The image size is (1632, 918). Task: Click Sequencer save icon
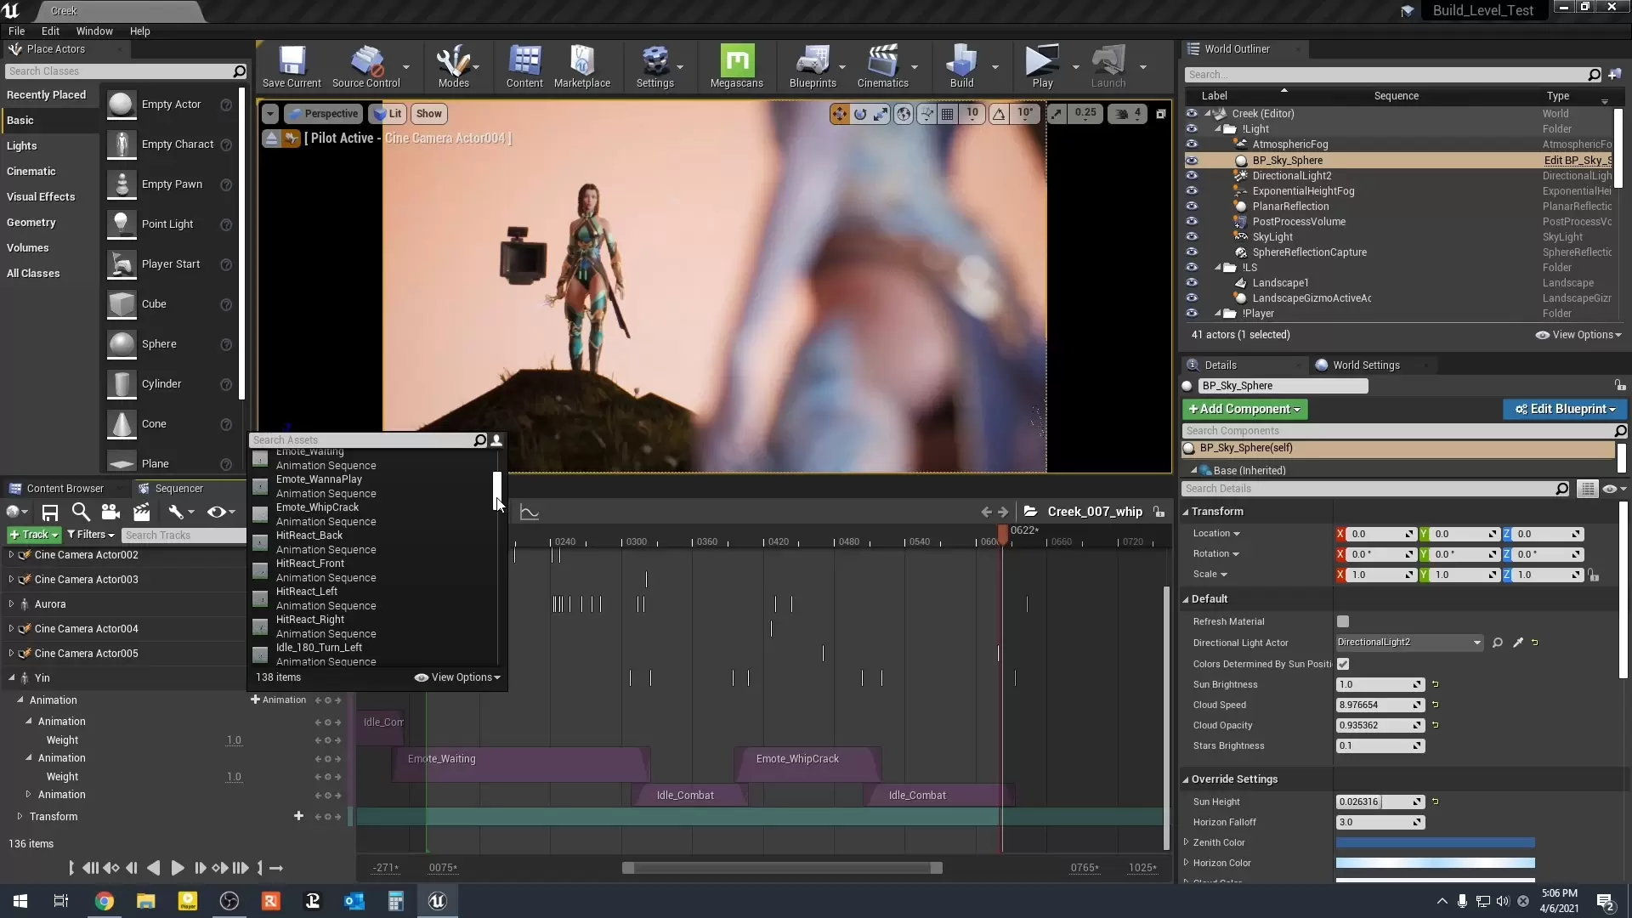click(50, 512)
